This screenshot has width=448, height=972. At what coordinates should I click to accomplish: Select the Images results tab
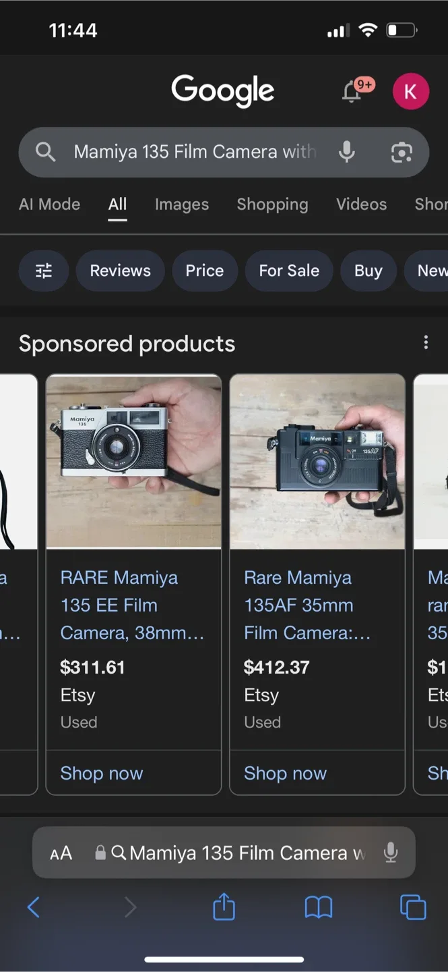coord(181,205)
